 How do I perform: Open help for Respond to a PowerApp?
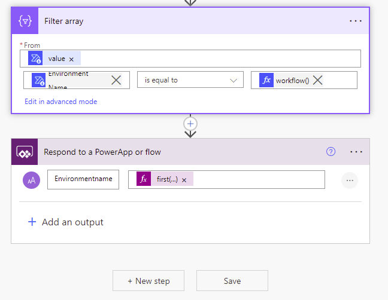[x=331, y=152]
